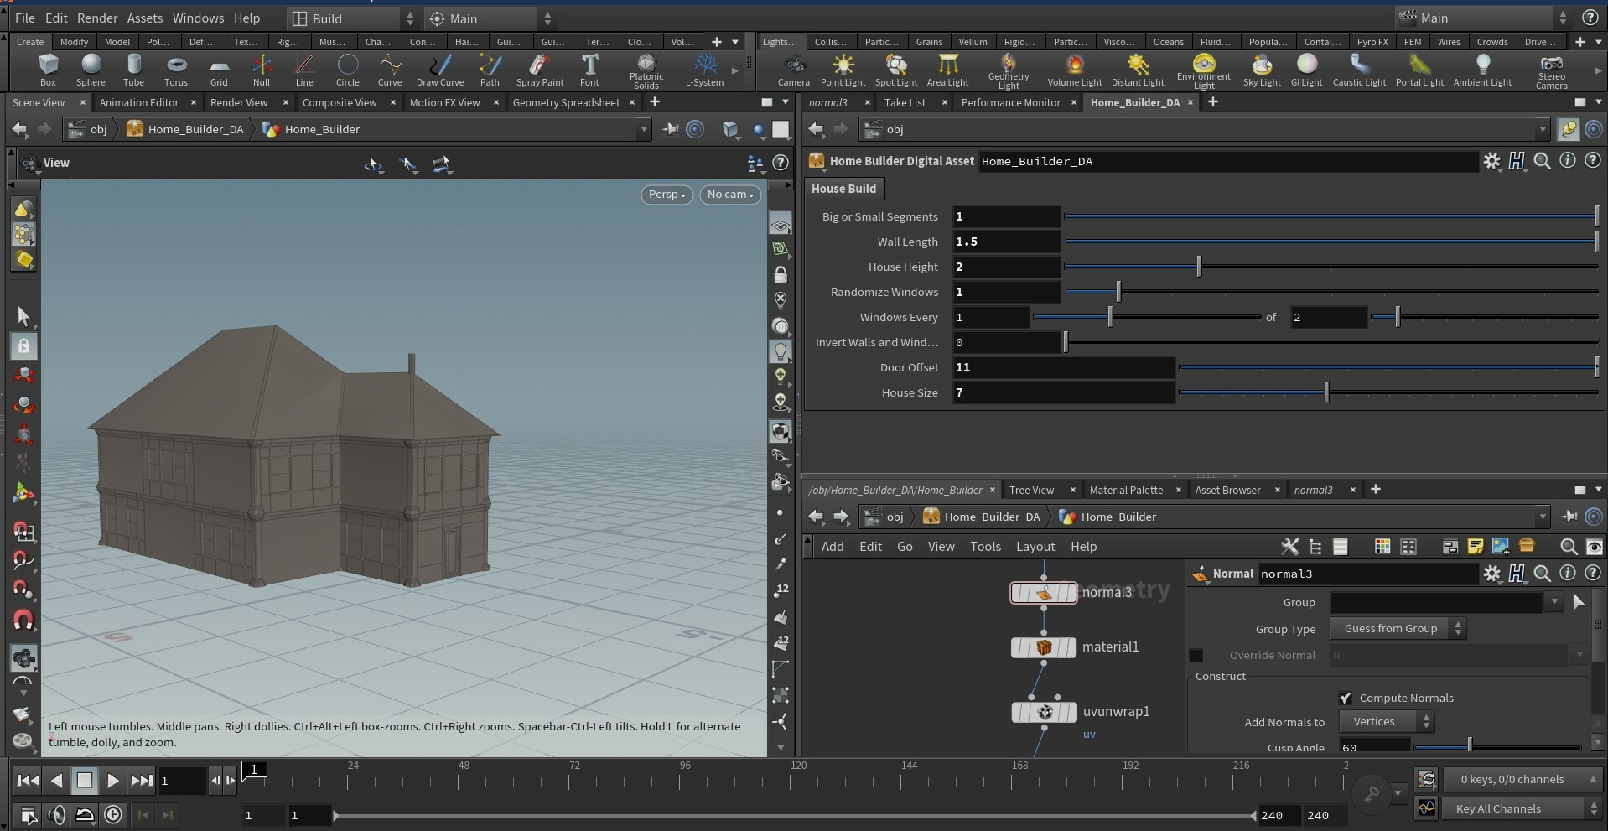Create a Point Light from the Lights shelf
Viewport: 1608px width, 831px height.
[x=843, y=70]
